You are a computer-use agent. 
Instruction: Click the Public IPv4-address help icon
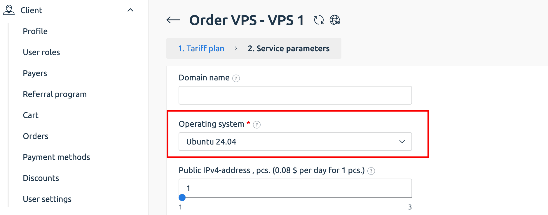371,171
